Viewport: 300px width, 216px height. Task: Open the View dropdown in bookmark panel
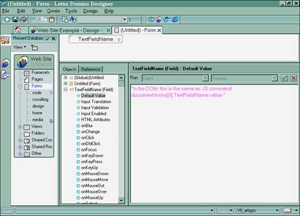[20, 47]
